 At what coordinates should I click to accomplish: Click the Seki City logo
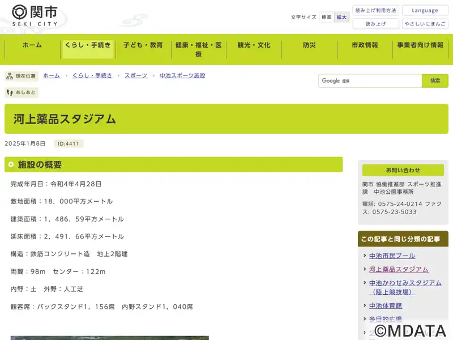(x=35, y=15)
